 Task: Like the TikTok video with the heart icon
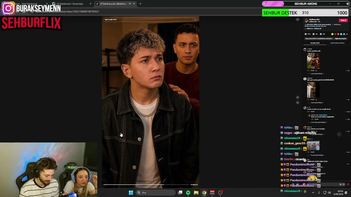click(306, 34)
